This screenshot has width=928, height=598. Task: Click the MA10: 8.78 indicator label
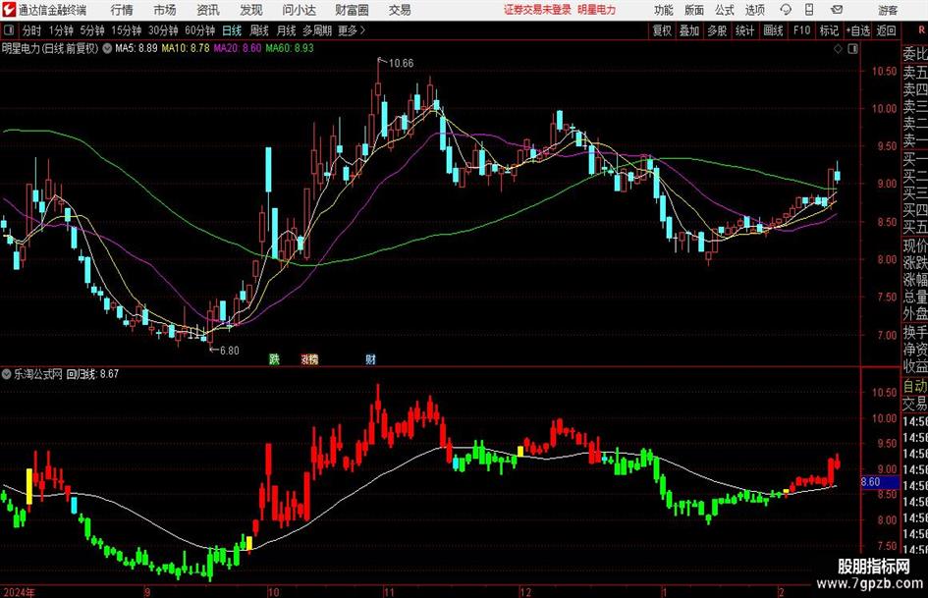click(186, 48)
